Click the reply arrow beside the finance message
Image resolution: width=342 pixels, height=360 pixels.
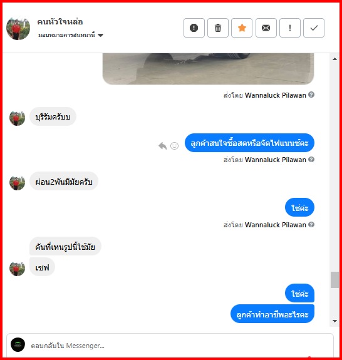(x=163, y=145)
